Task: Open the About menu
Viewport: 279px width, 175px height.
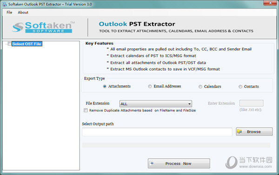Action: click(23, 12)
